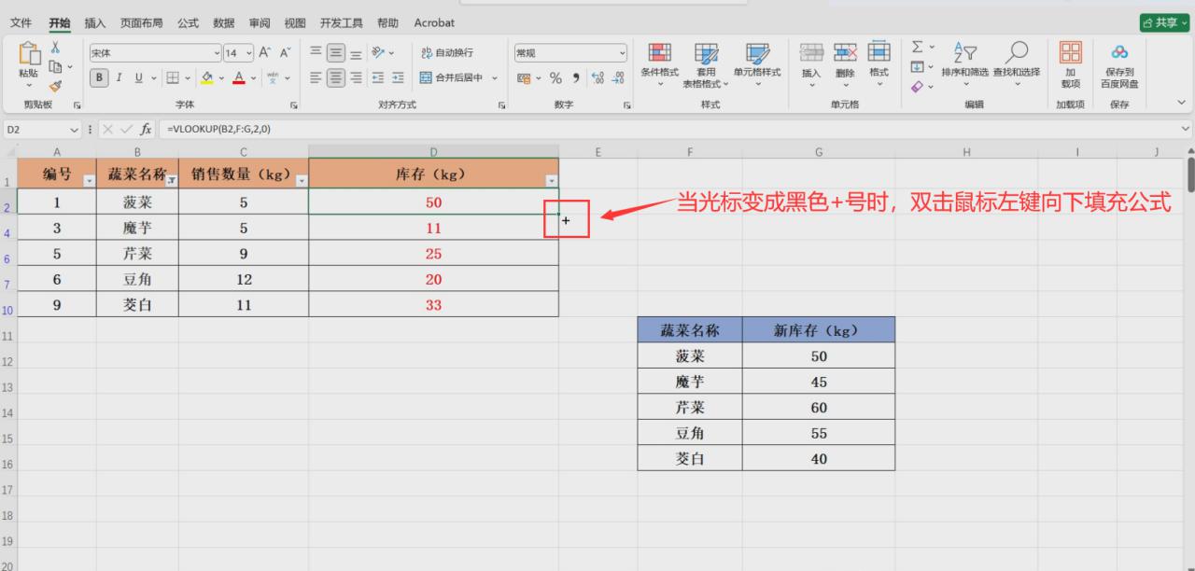1195x571 pixels.
Task: Click the Borders grid icon
Action: (173, 78)
